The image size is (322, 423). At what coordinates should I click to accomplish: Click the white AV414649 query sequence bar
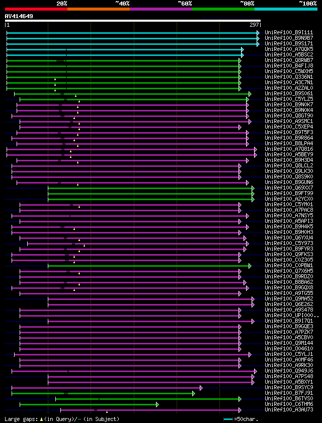tap(133, 21)
